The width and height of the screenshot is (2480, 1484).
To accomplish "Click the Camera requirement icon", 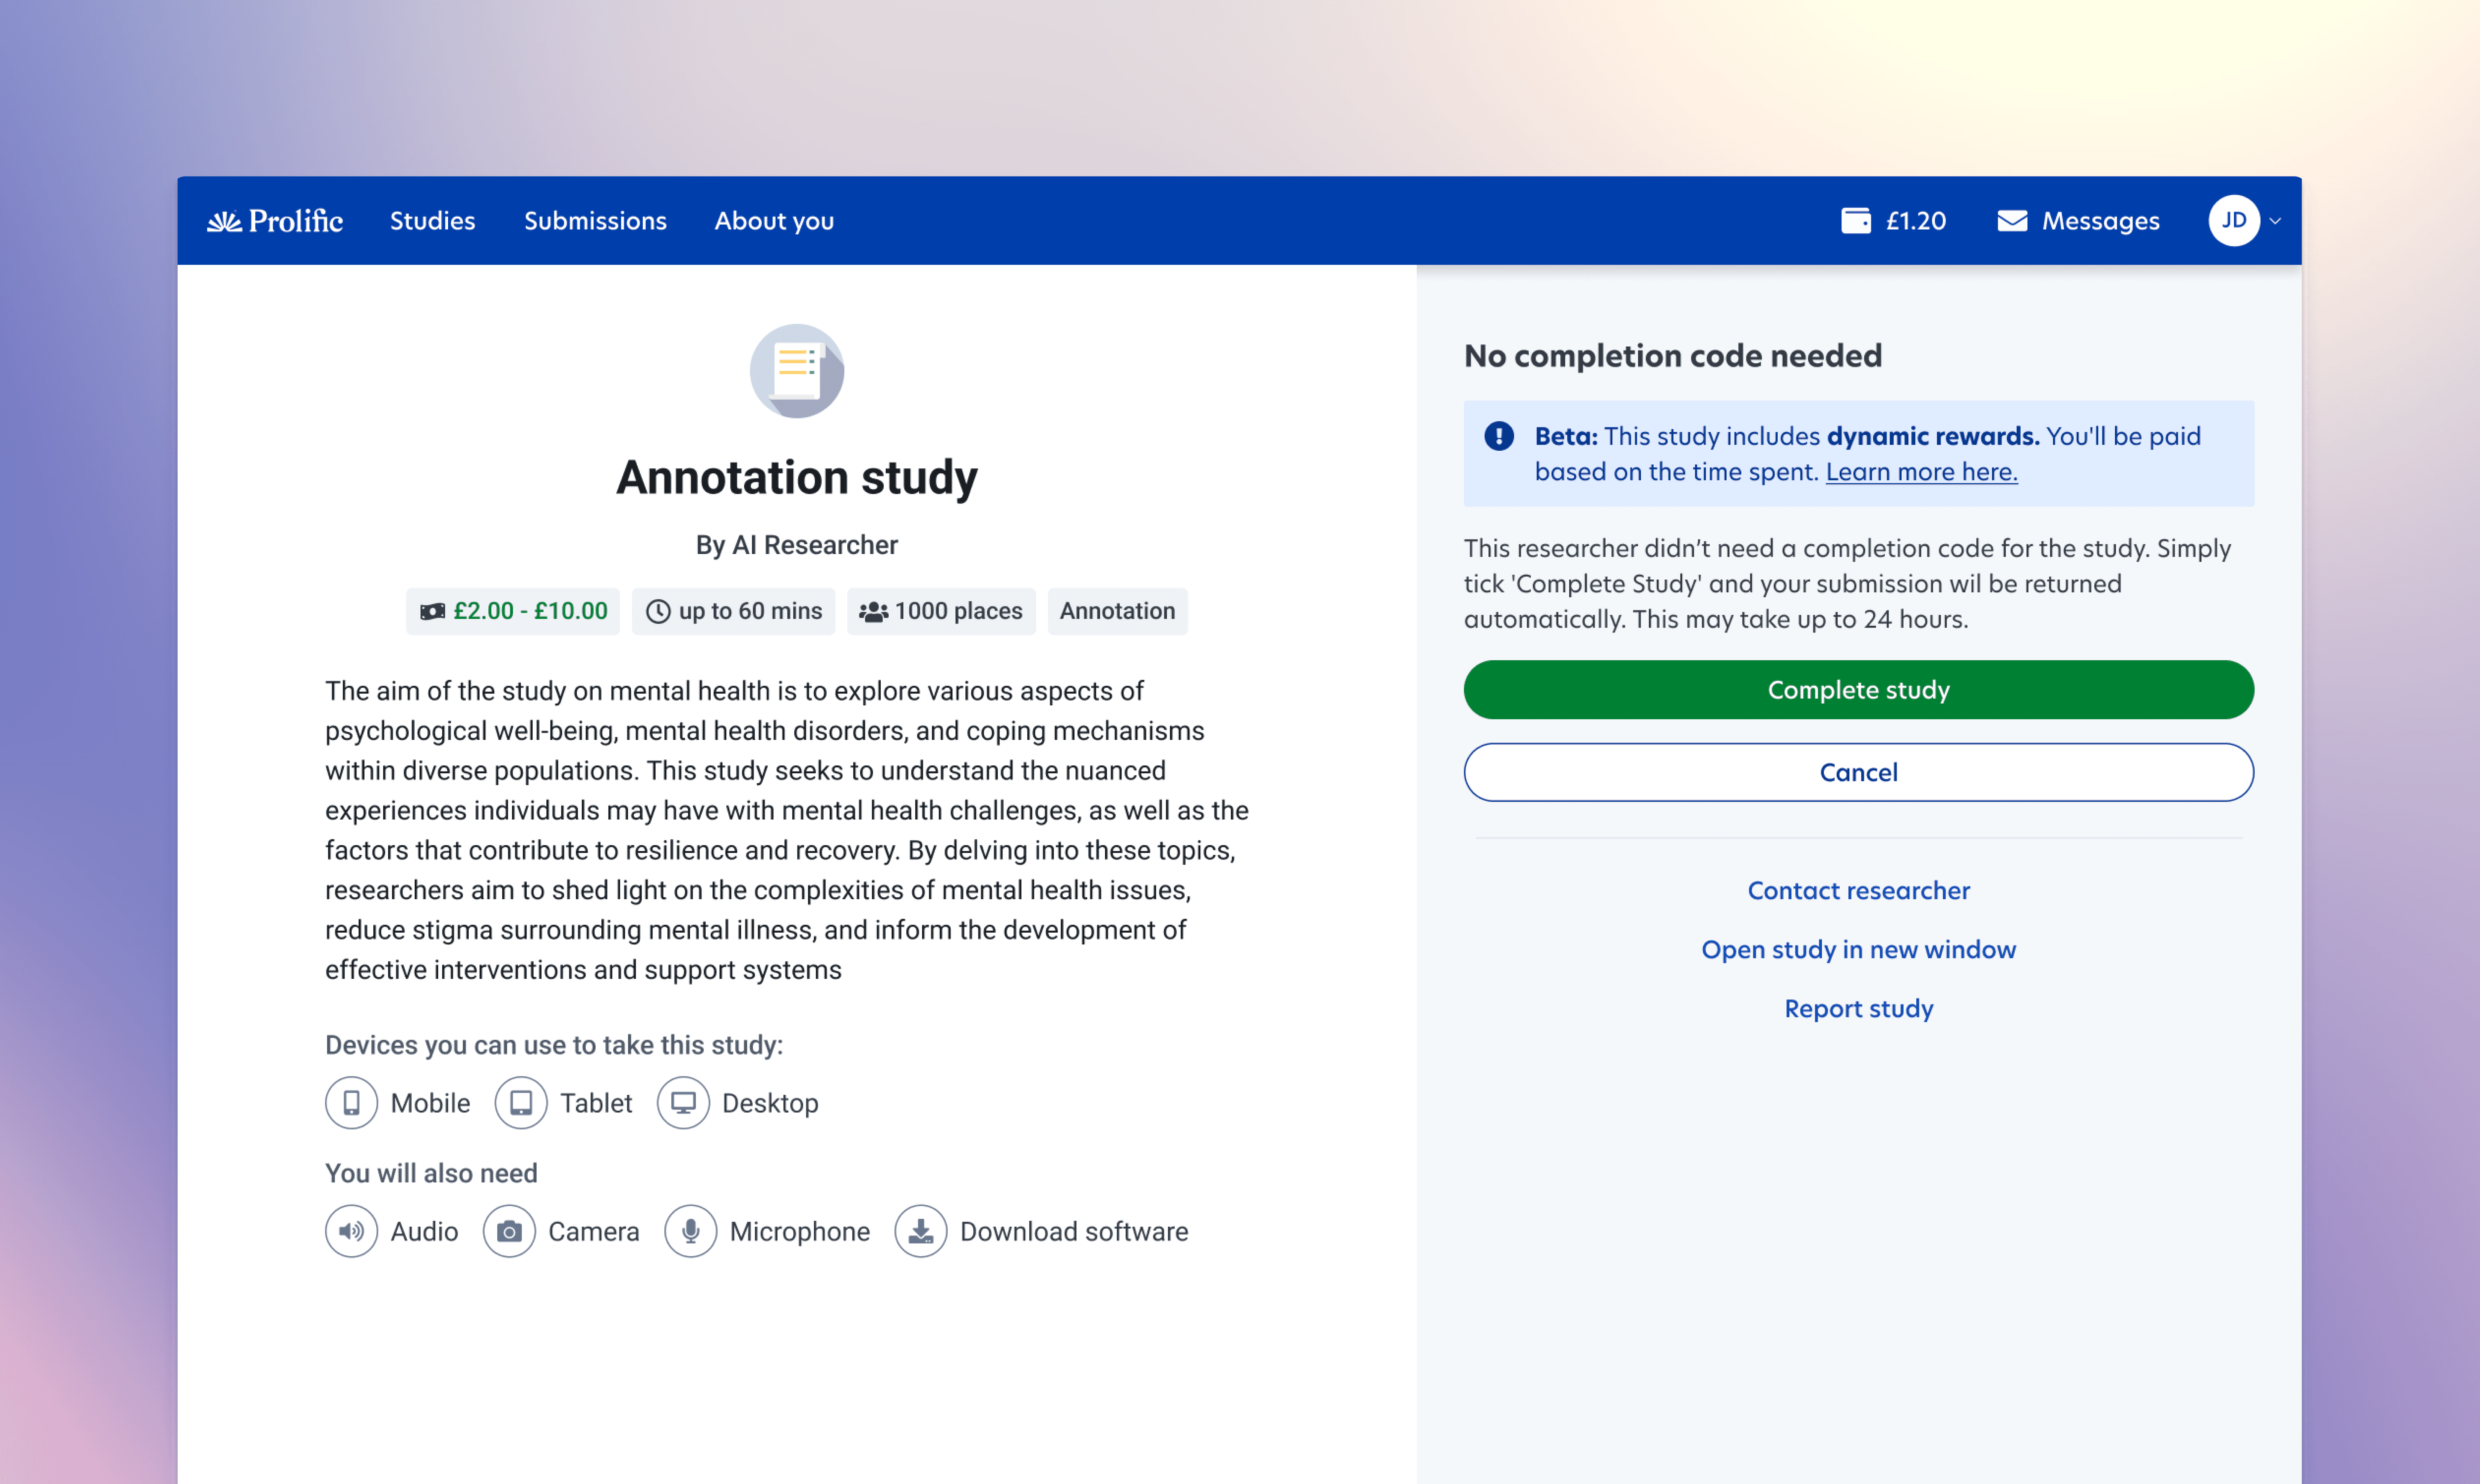I will 509,1231.
